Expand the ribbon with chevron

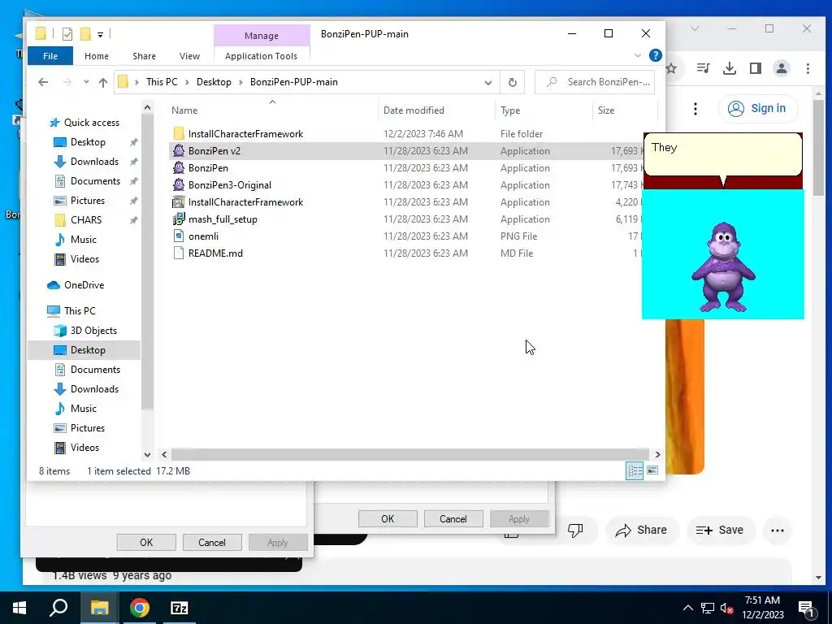click(637, 55)
